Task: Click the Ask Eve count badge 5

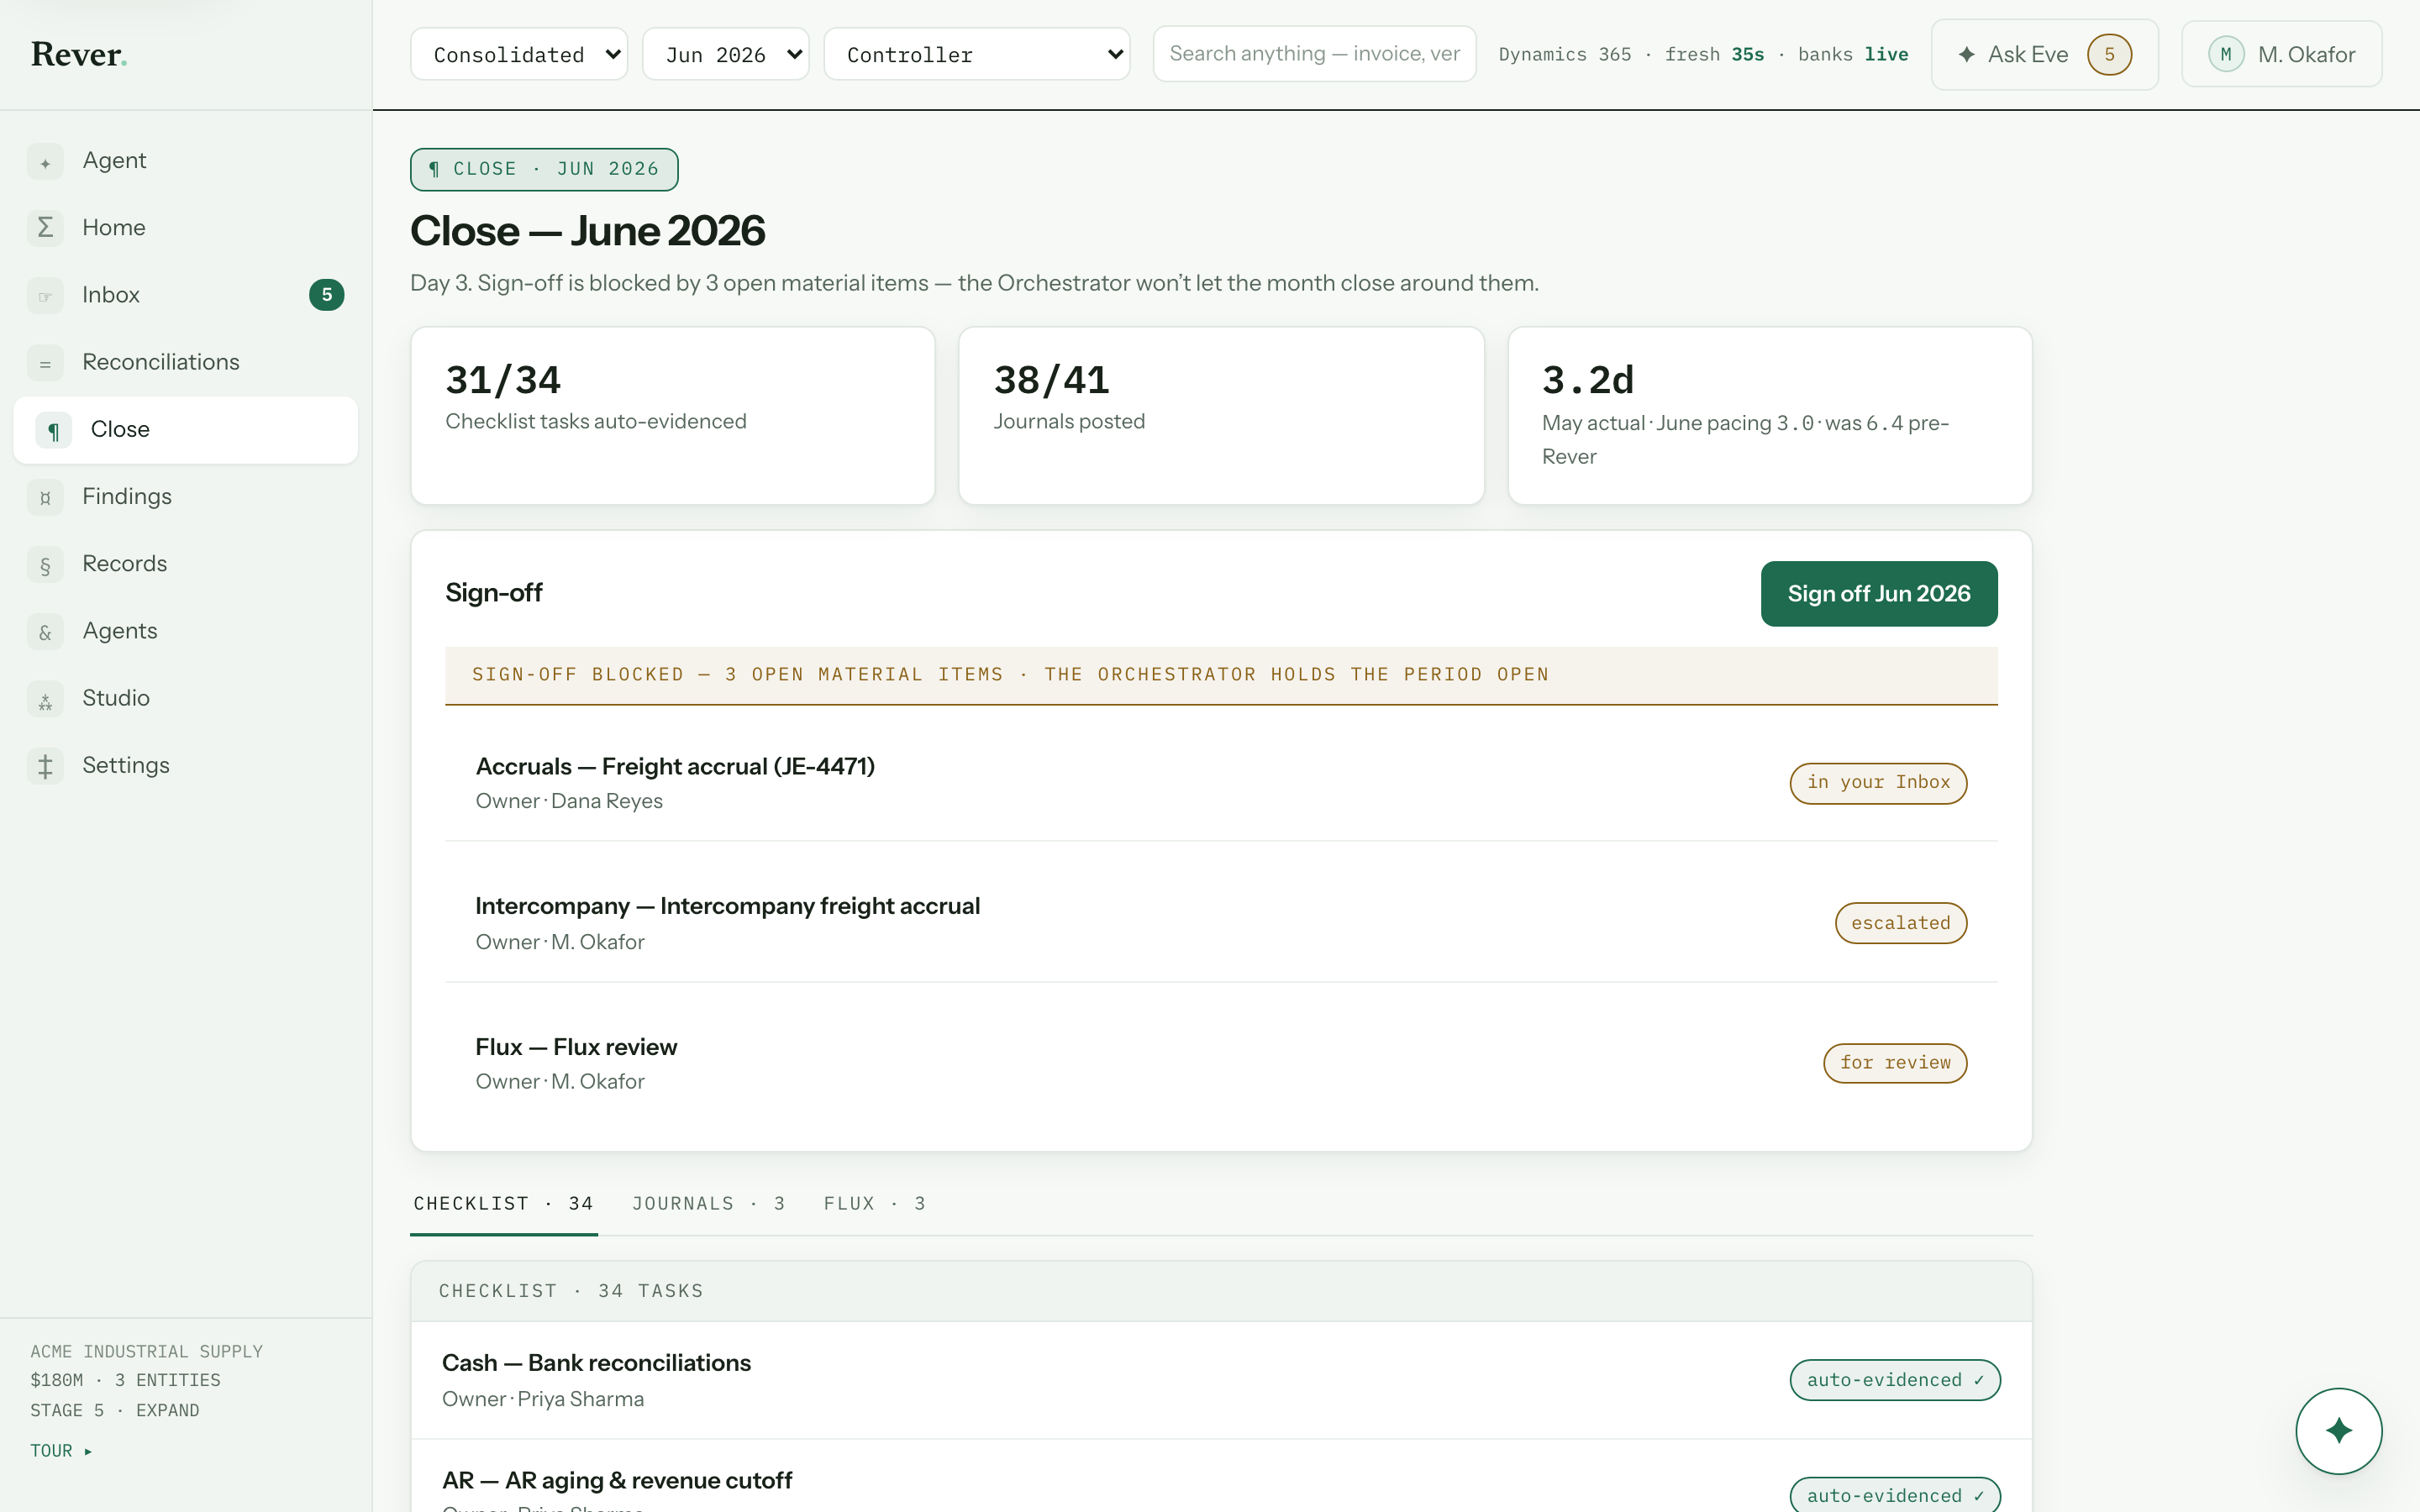Action: click(x=2109, y=55)
